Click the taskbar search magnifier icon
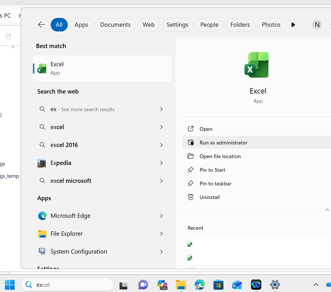331x292 pixels. [29, 285]
